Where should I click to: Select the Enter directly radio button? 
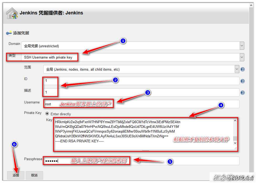47,114
